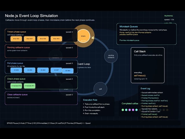Click the Call Stack heading
Image resolution: width=185 pixels, height=139 pixels.
(x=140, y=52)
